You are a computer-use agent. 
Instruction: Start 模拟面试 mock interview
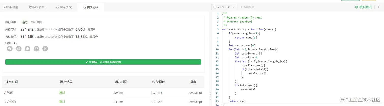(x=363, y=7)
